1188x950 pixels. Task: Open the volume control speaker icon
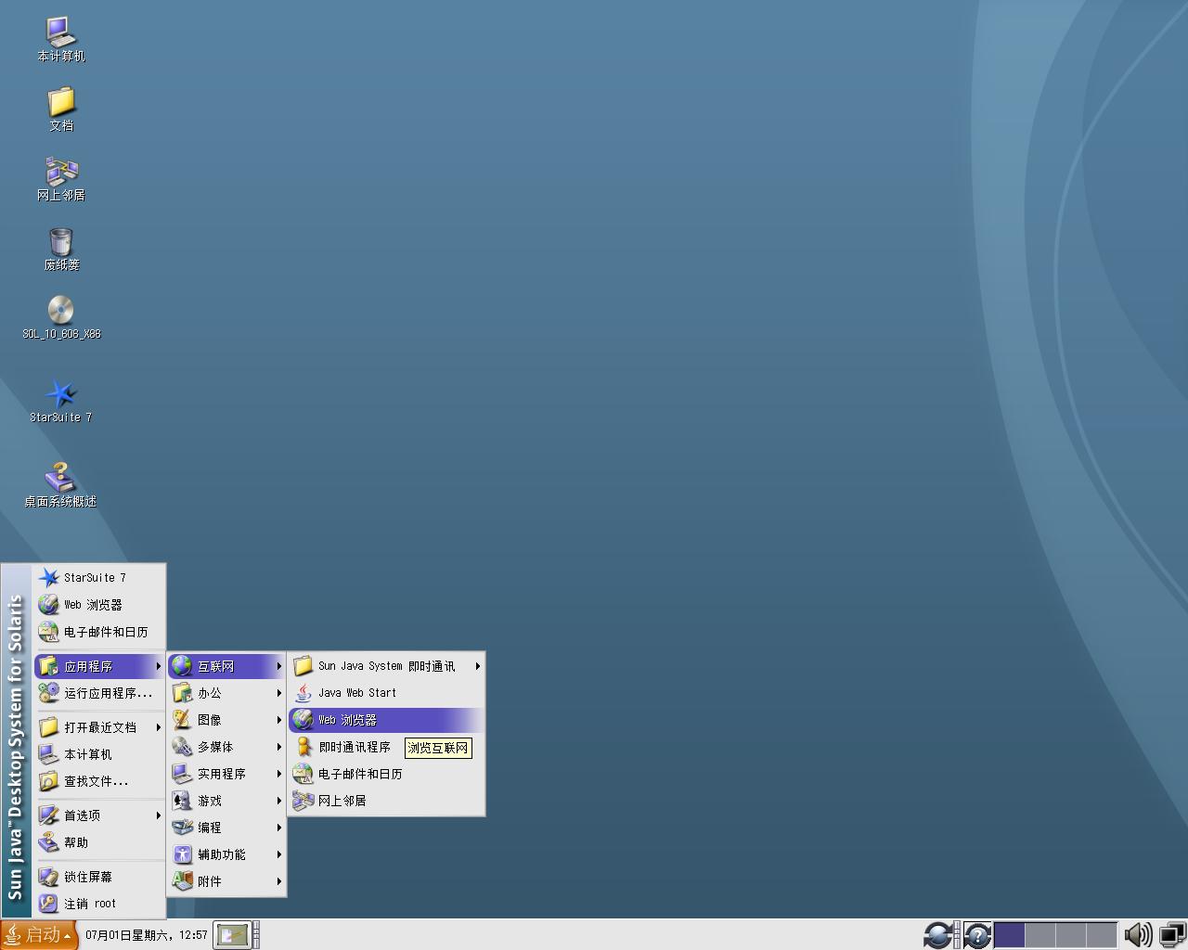[1138, 935]
